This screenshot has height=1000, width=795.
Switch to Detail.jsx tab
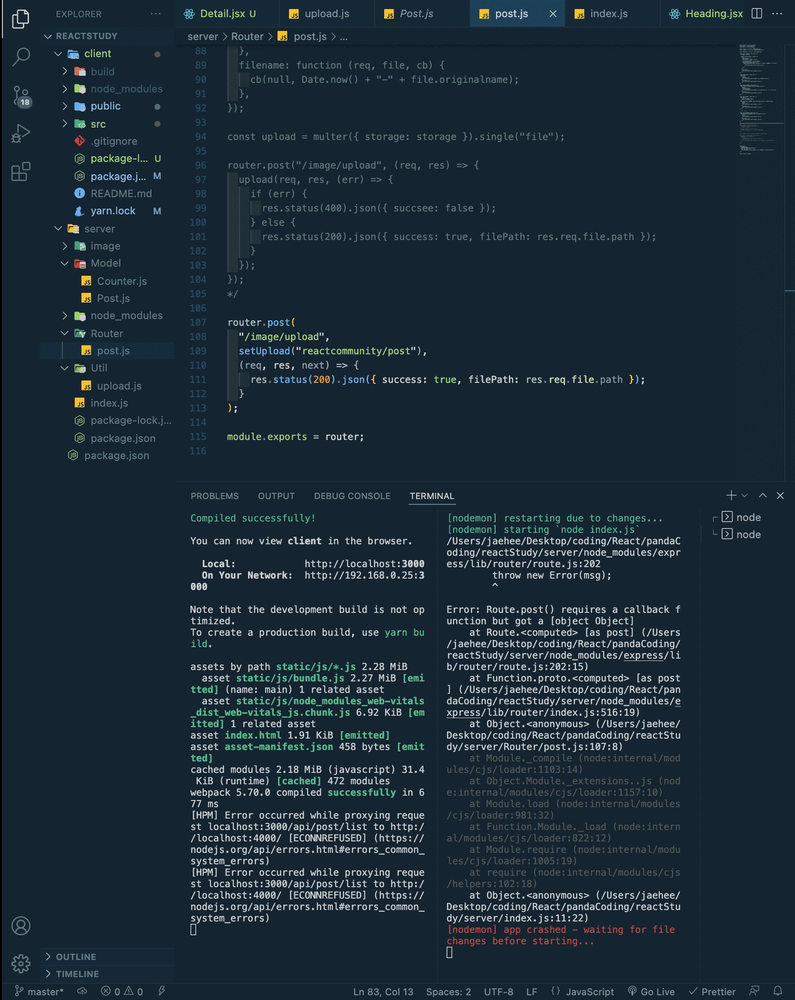point(228,14)
